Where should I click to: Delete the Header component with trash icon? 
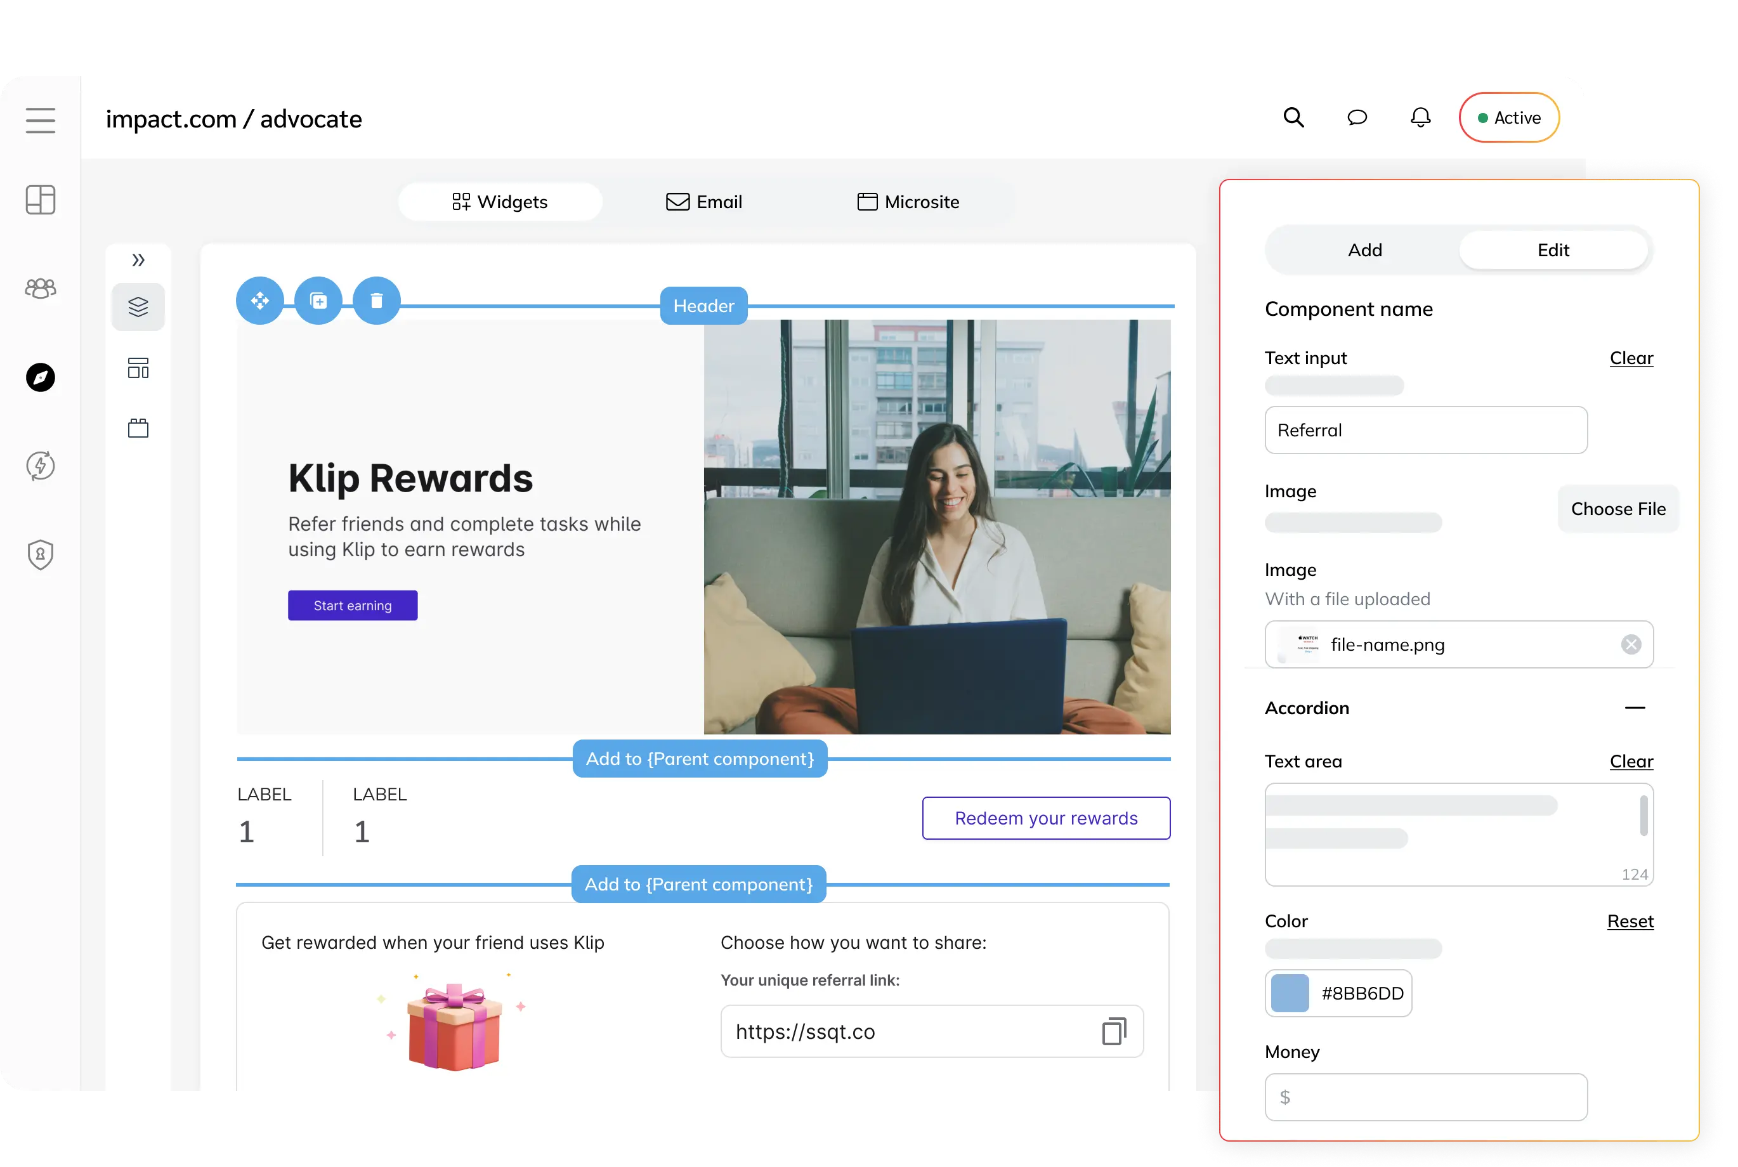pyautogui.click(x=377, y=300)
